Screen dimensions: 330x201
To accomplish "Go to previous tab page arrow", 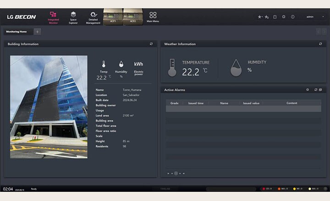I will (x=318, y=32).
